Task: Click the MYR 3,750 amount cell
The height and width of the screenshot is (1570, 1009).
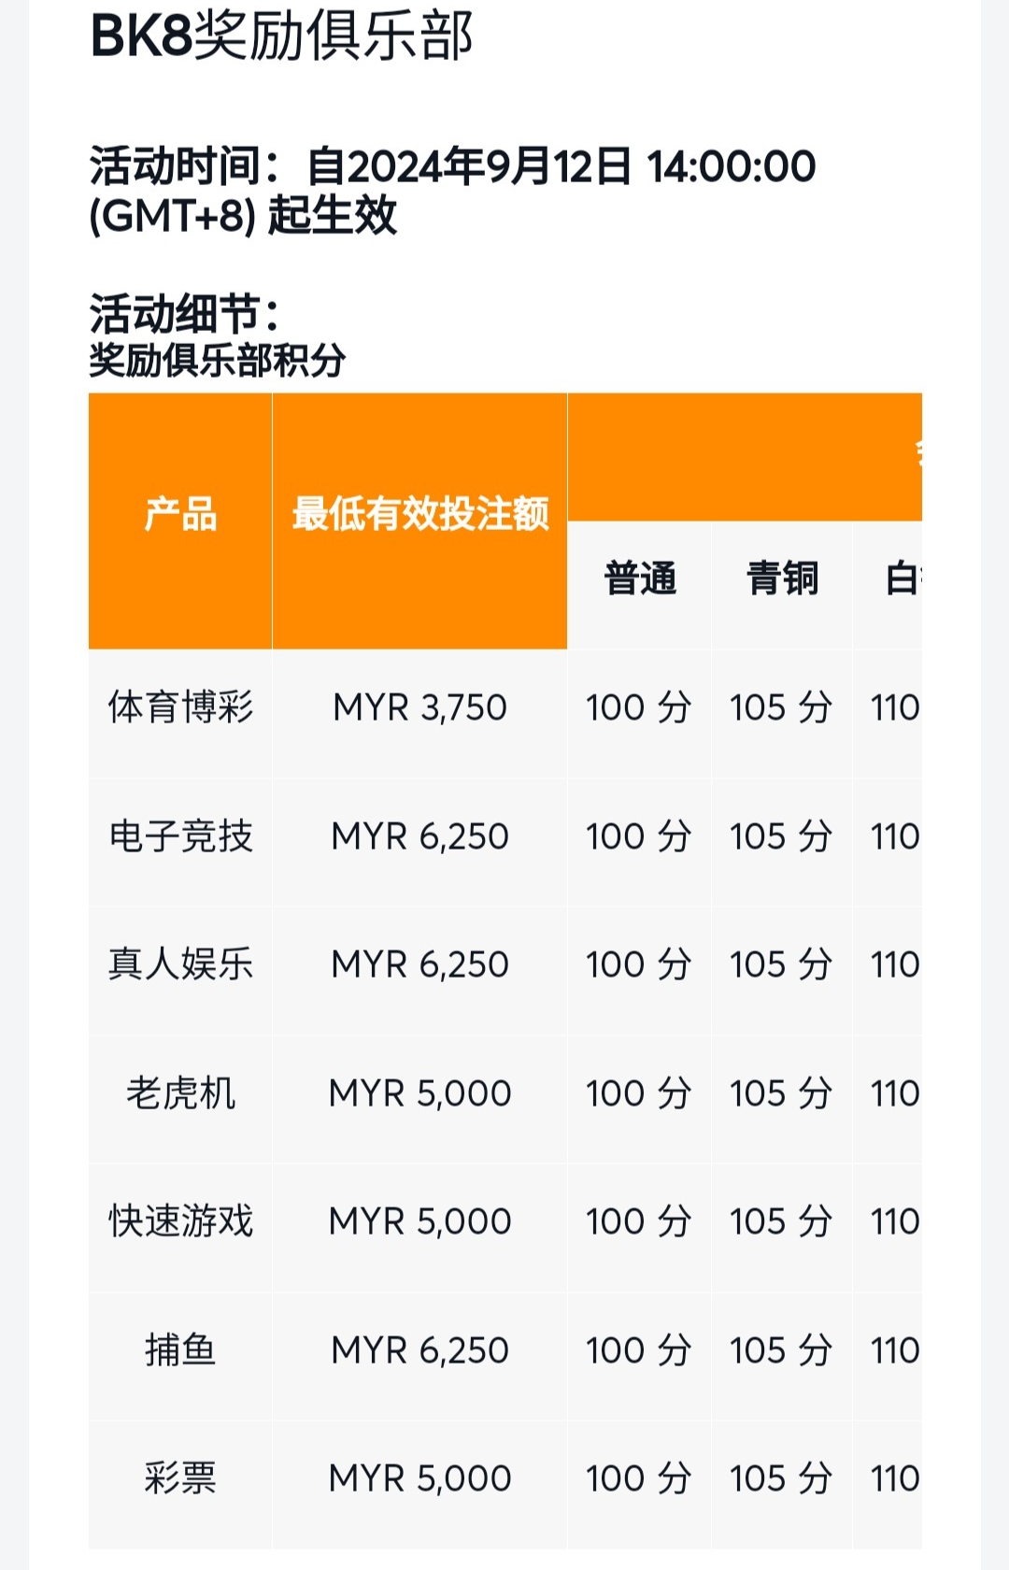Action: click(419, 707)
